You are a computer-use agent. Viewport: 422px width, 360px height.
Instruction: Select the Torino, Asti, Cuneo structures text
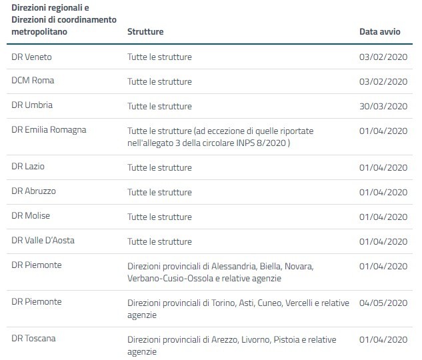(238, 309)
